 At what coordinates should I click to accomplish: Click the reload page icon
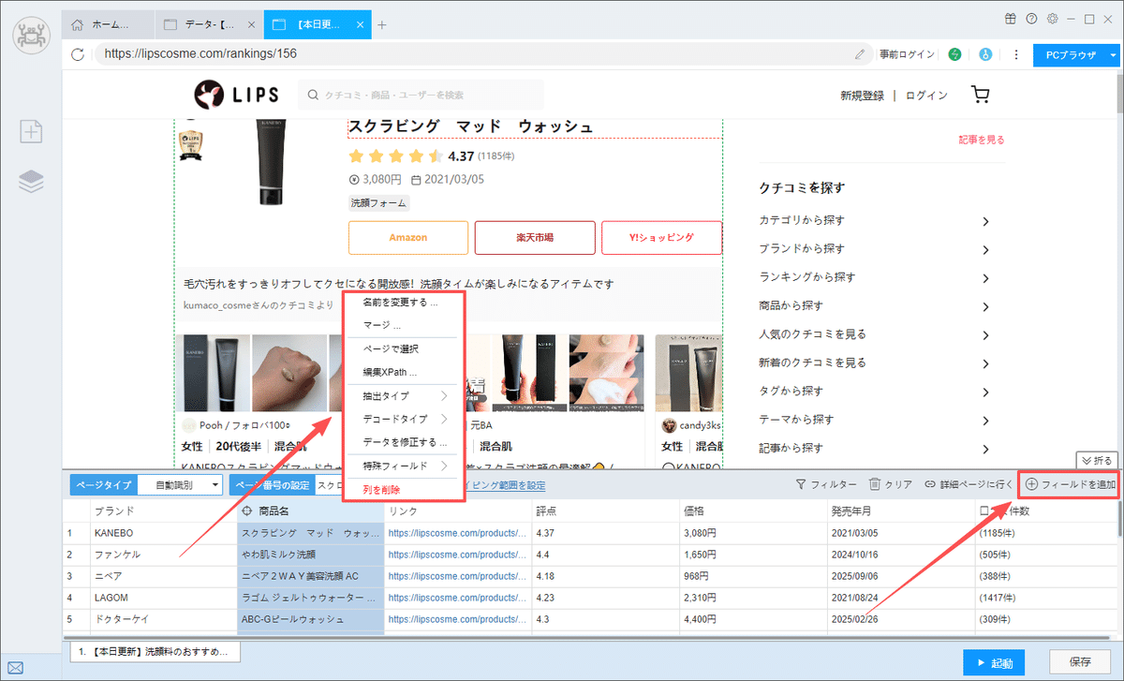tap(78, 54)
